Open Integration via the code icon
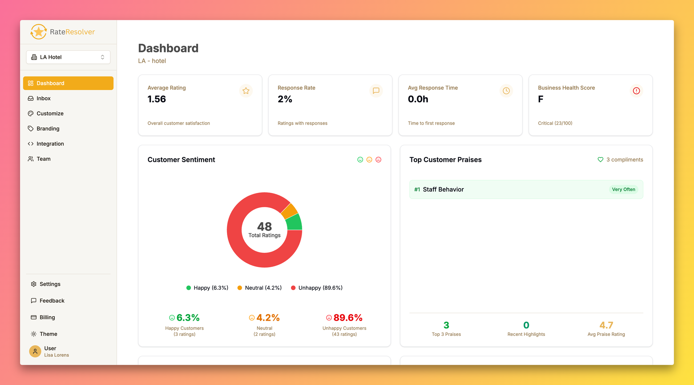The image size is (694, 385). tap(31, 144)
